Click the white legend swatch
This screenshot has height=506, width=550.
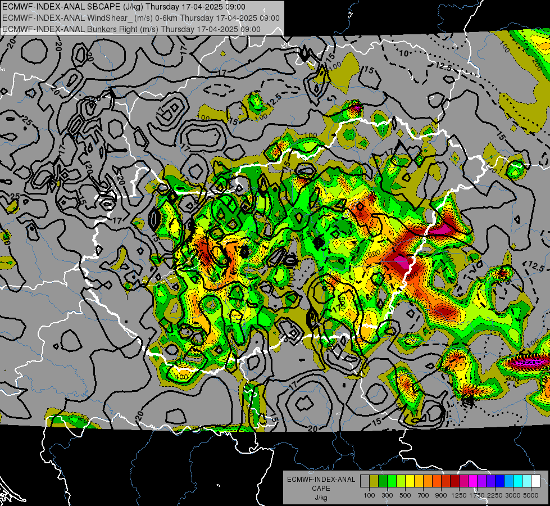(x=535, y=481)
